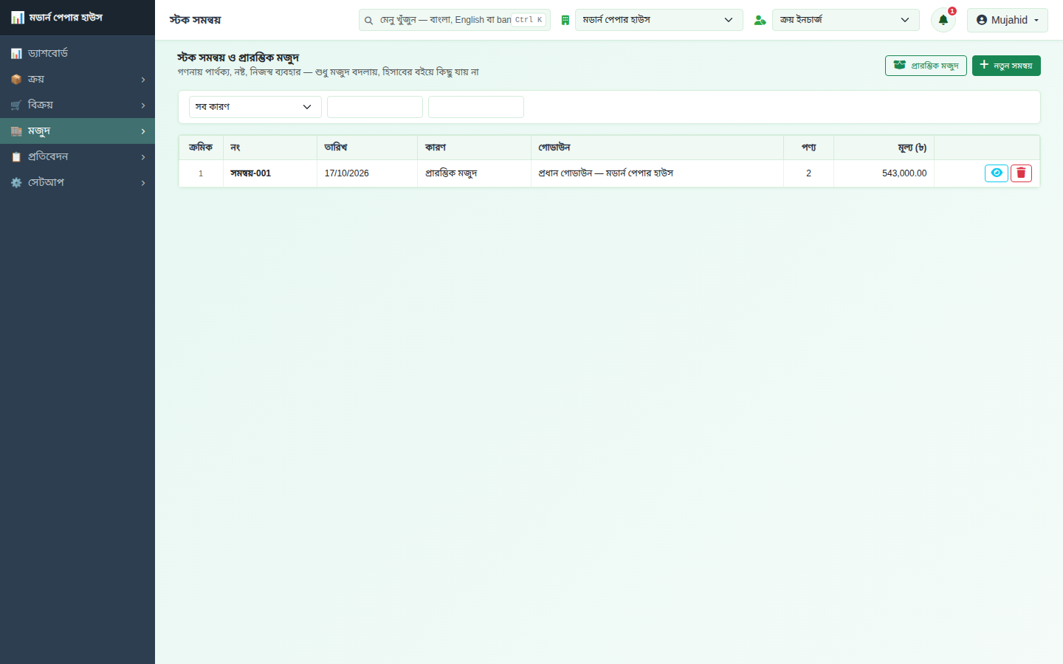Screen dimensions: 1063x664
Task: Click the মডার্ন পেপার হাউস sidebar brand title
Action: 66,18
